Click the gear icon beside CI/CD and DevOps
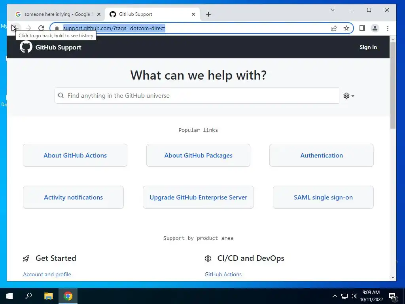 (x=208, y=258)
